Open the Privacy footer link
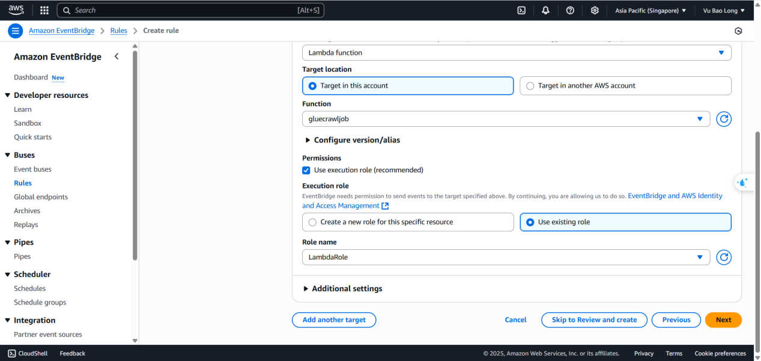Screen dimensions: 761x361 [x=644, y=353]
